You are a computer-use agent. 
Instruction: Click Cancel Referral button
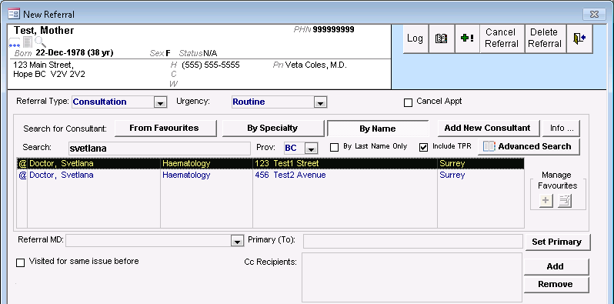(502, 38)
